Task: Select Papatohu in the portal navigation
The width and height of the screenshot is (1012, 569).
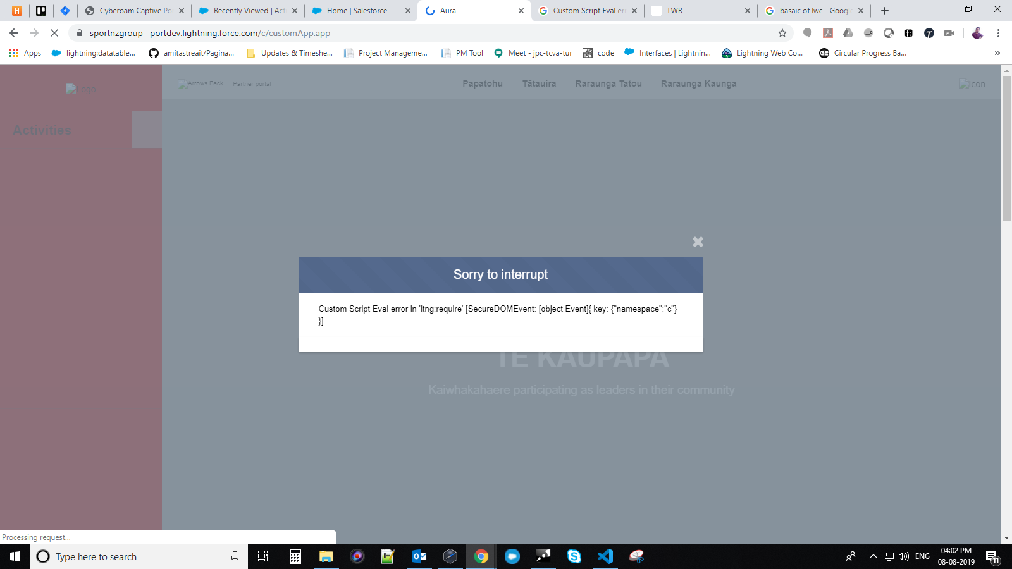Action: click(x=483, y=83)
